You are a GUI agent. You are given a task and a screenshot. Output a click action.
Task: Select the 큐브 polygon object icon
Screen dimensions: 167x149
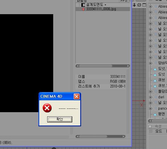click(x=155, y=80)
